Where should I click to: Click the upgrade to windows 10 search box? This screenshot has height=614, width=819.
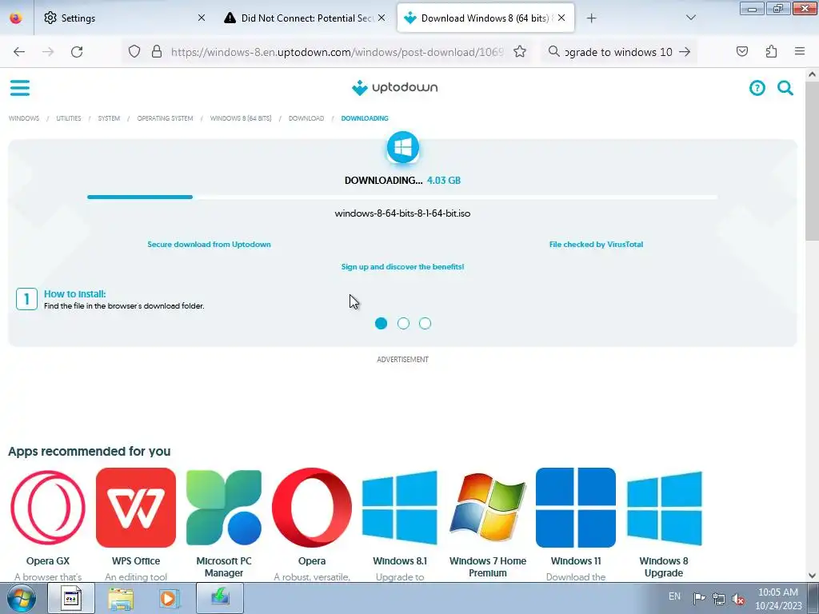(x=618, y=52)
